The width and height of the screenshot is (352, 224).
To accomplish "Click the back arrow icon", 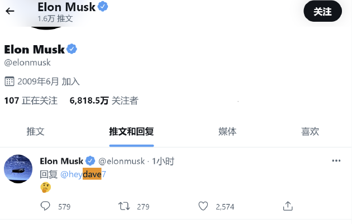I will pyautogui.click(x=9, y=11).
